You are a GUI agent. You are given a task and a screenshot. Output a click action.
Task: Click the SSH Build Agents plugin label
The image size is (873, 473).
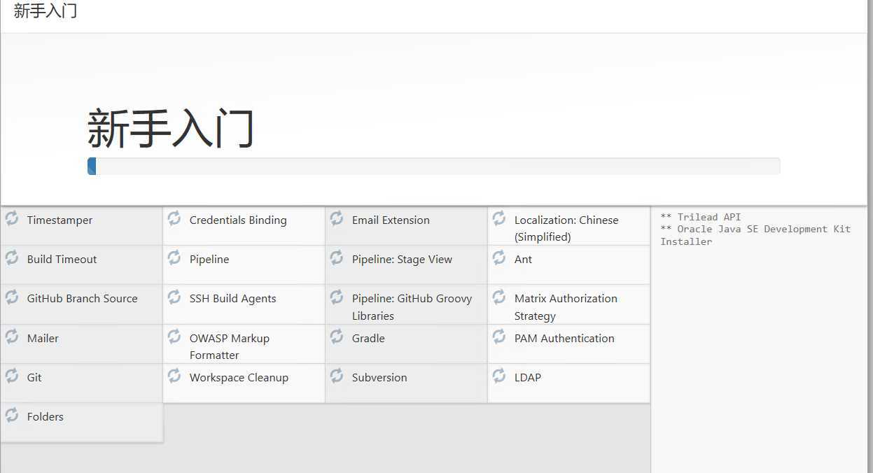[232, 299]
